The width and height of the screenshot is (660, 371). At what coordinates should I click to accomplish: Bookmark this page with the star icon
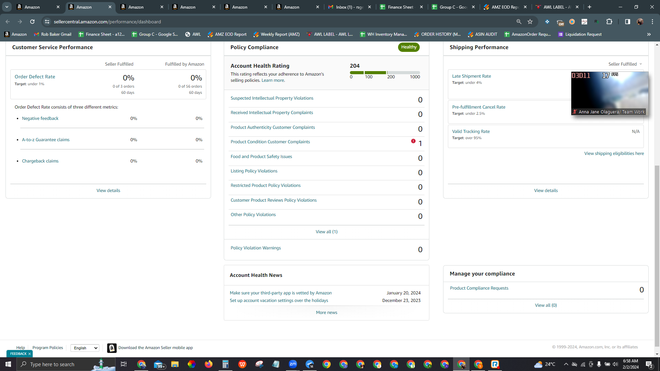pyautogui.click(x=530, y=22)
